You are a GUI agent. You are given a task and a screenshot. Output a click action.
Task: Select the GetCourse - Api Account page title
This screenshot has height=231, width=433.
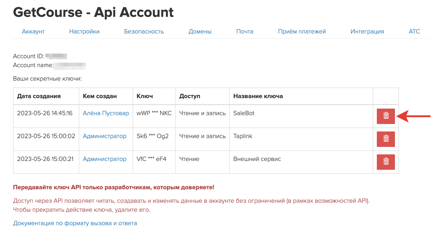point(93,12)
